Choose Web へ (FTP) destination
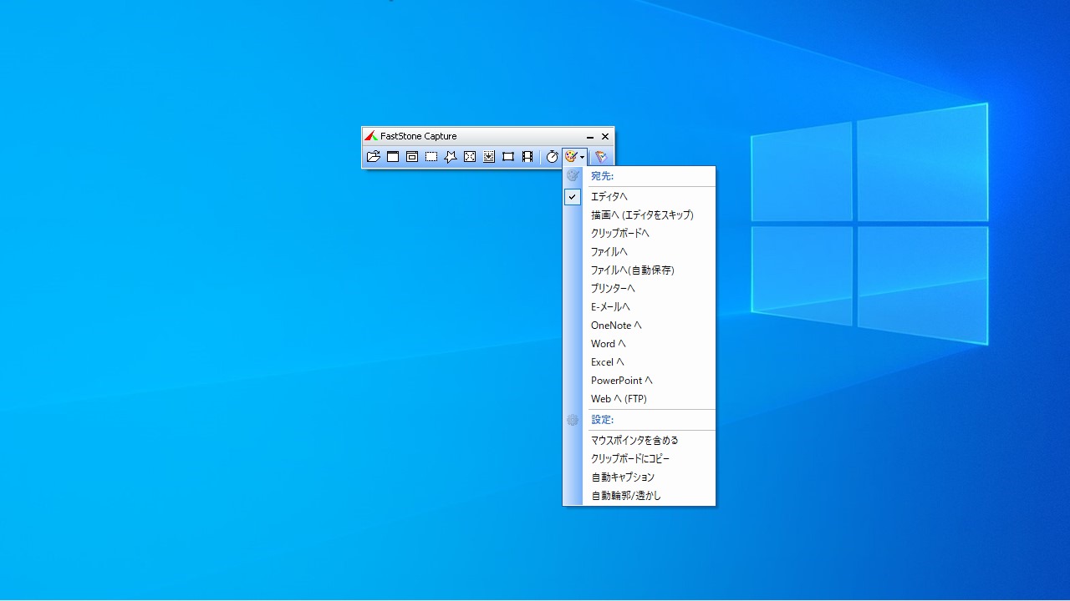This screenshot has width=1070, height=601. [x=639, y=399]
